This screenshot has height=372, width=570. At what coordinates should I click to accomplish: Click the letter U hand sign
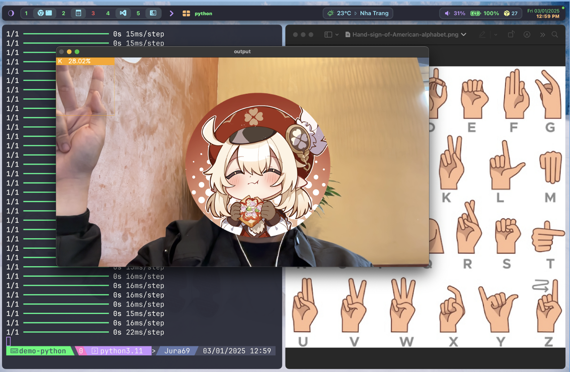(305, 305)
